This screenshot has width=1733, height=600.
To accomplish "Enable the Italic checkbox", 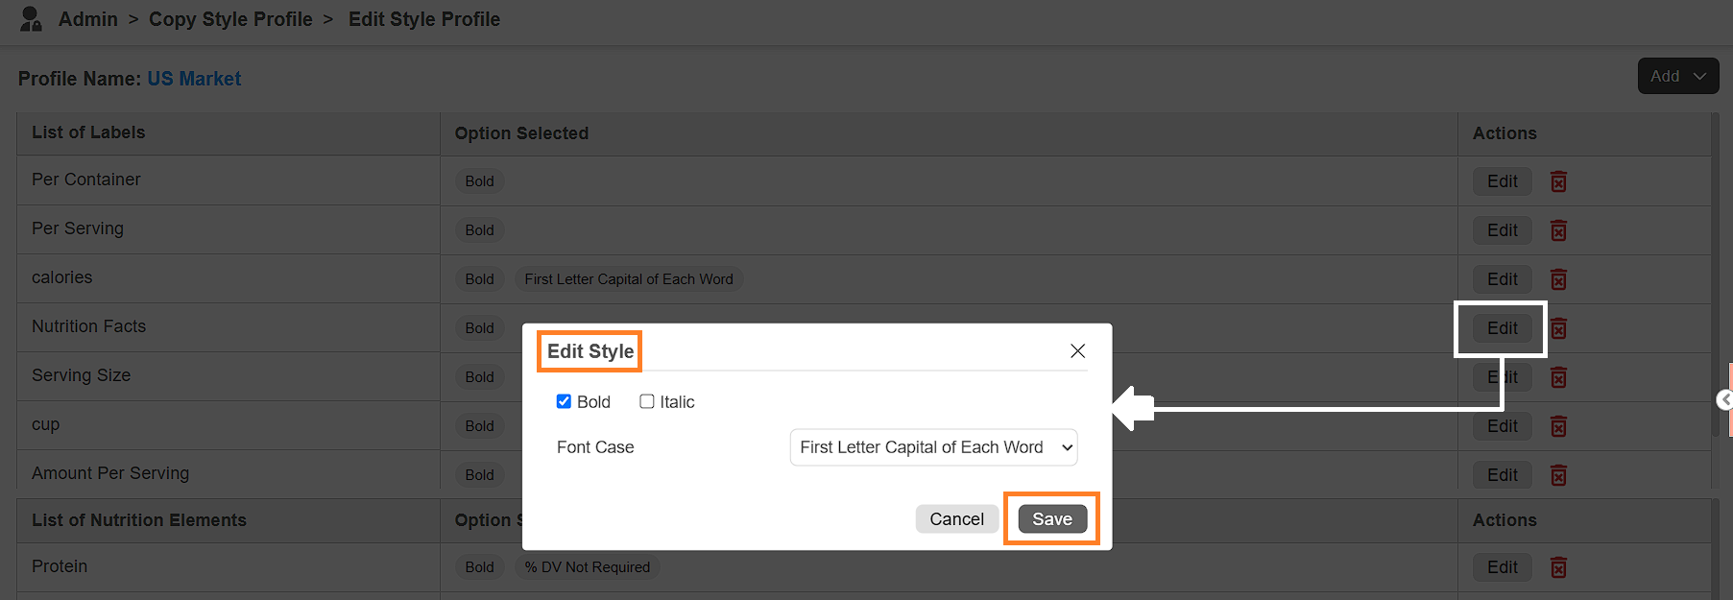I will 647,401.
